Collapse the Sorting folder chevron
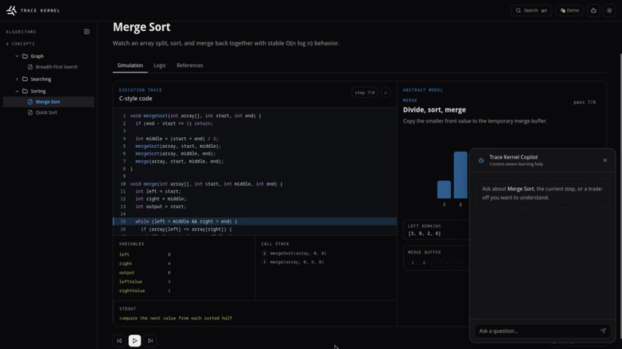The width and height of the screenshot is (622, 349). click(17, 91)
